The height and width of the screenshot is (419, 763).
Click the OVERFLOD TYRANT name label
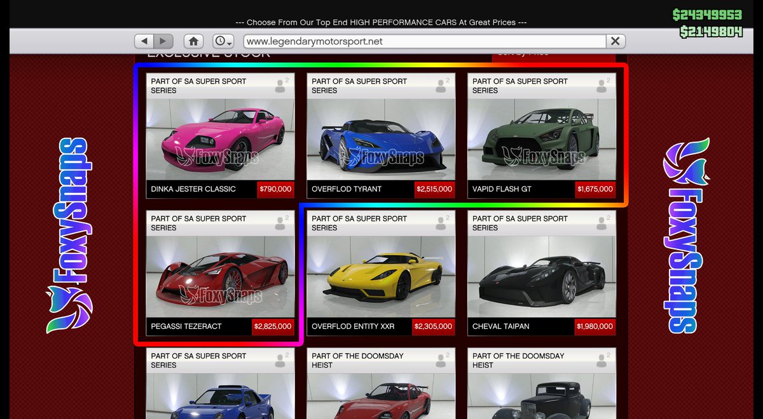347,189
